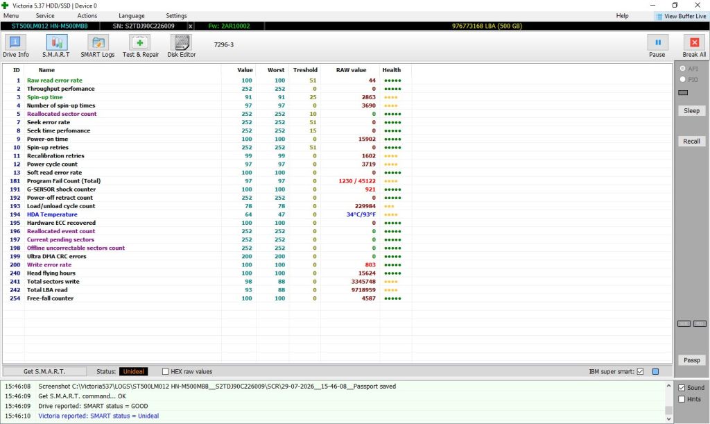Select the PIO radio button

[682, 79]
